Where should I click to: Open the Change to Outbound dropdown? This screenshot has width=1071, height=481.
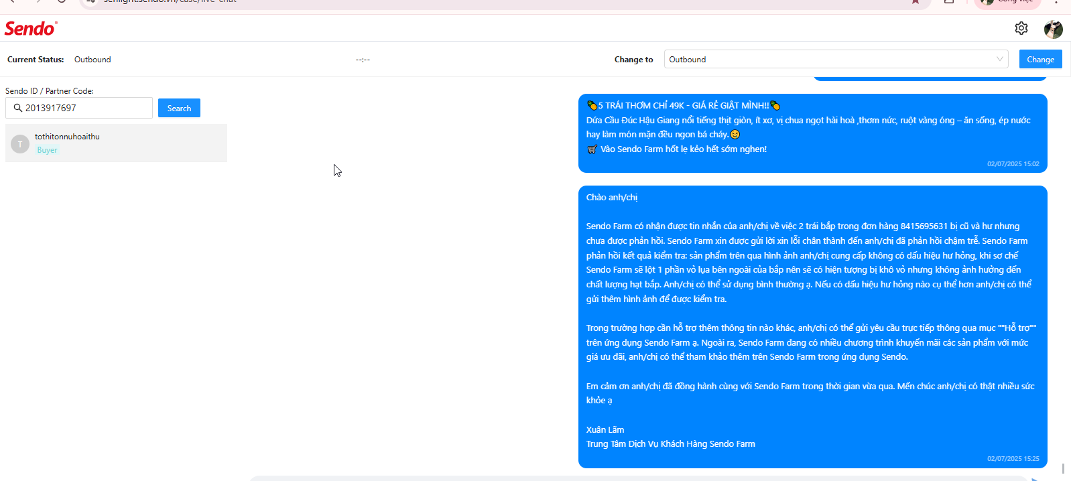coord(836,59)
